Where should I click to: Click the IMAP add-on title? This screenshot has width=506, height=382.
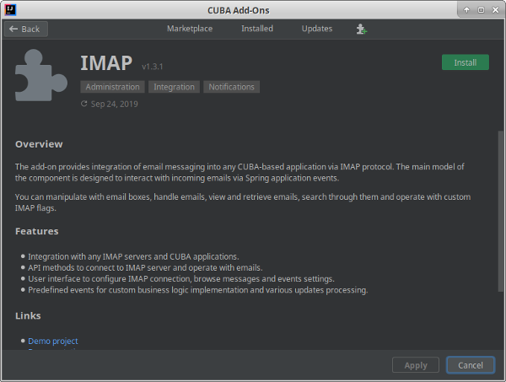pyautogui.click(x=106, y=63)
